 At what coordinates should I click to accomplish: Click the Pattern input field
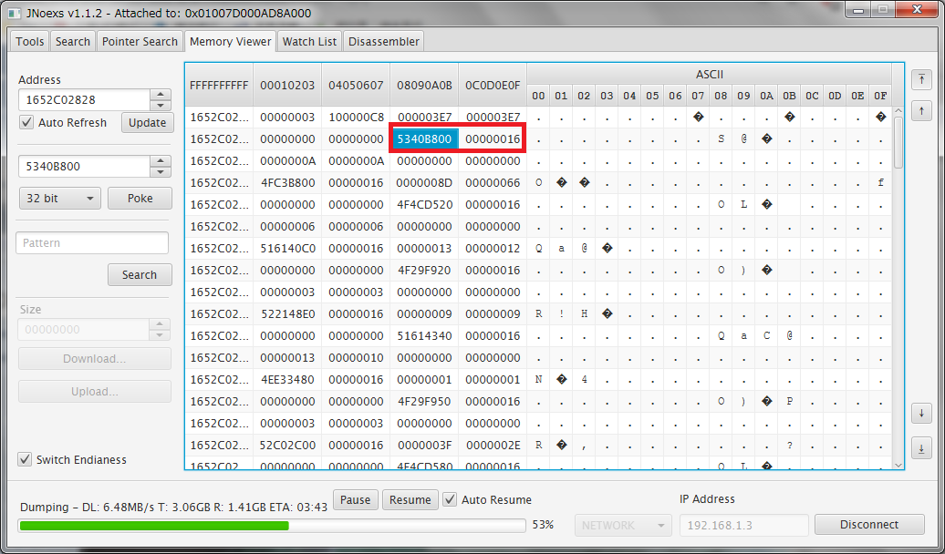[x=91, y=242]
